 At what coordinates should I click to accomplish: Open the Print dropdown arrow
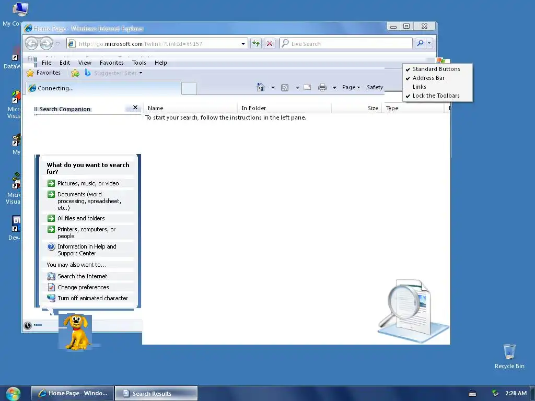(334, 88)
